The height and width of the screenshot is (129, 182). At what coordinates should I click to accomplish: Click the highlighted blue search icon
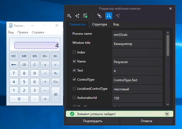click(109, 16)
